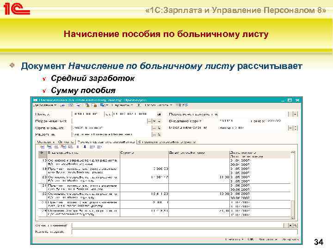333x250 pixels.
Task: Click the table's vertical scrollbar thumb
Action: 293,208
